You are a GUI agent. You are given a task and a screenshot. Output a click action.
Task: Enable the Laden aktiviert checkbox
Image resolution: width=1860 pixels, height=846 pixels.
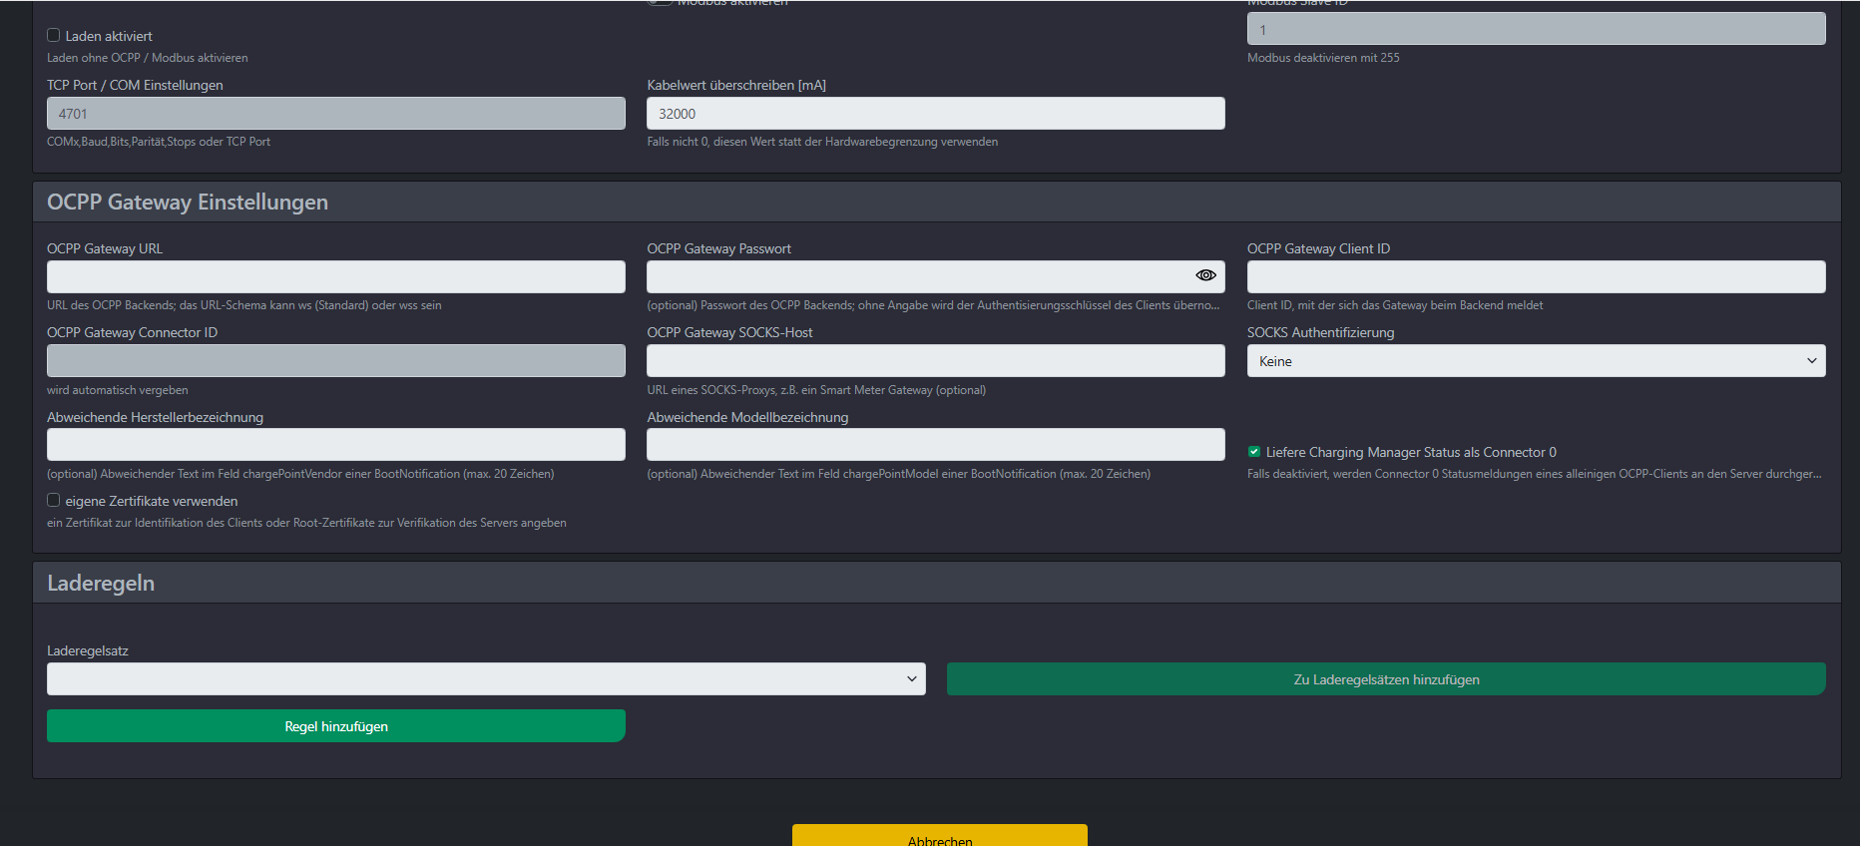click(x=54, y=36)
